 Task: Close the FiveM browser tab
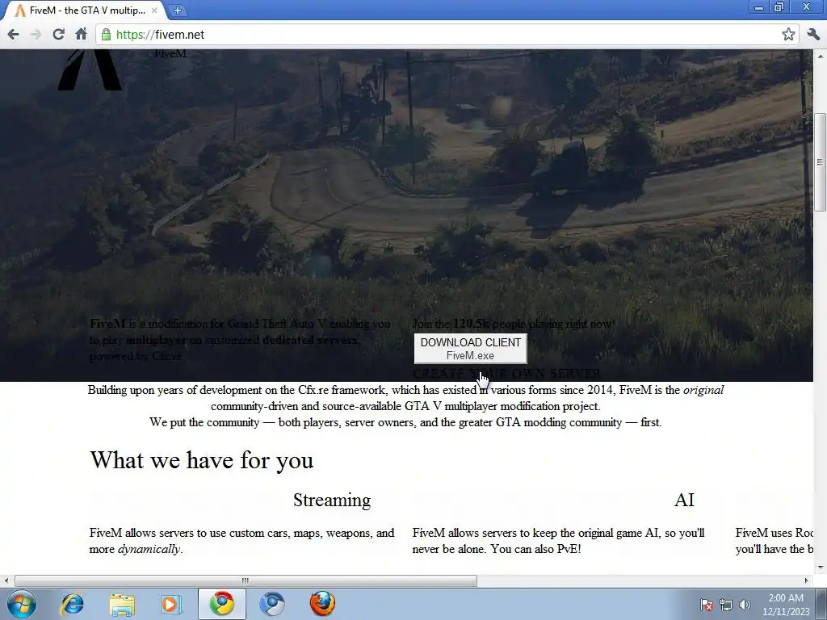pyautogui.click(x=154, y=10)
